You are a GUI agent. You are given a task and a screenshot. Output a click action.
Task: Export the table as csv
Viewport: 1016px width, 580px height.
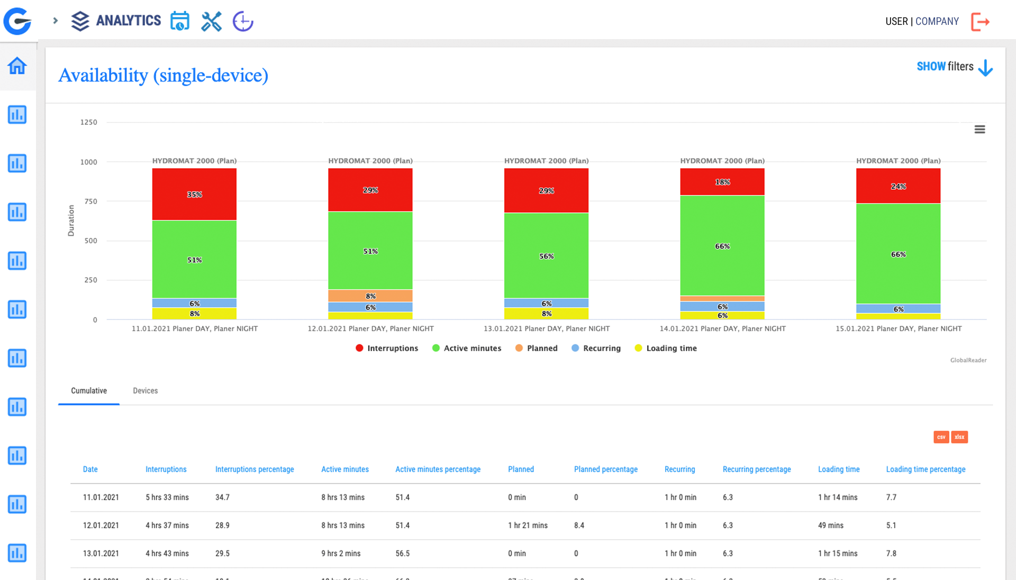pyautogui.click(x=941, y=437)
